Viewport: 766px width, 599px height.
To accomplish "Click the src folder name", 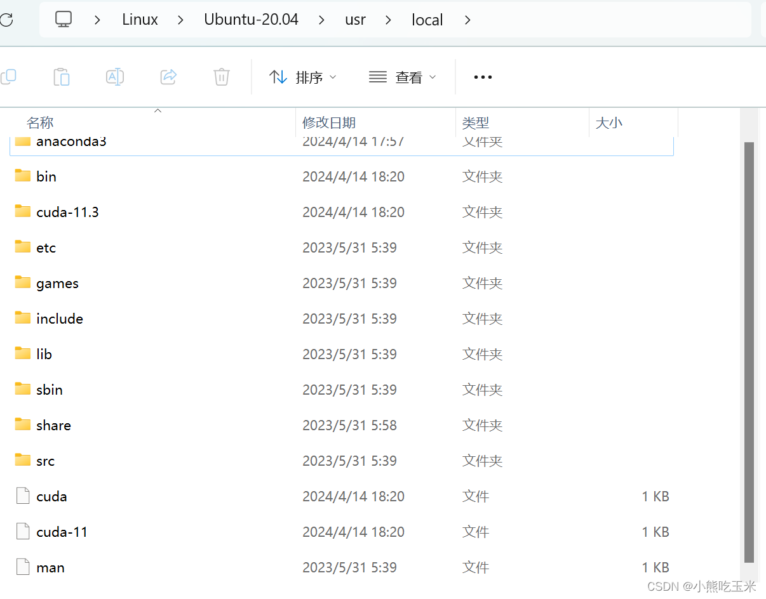I will point(46,461).
